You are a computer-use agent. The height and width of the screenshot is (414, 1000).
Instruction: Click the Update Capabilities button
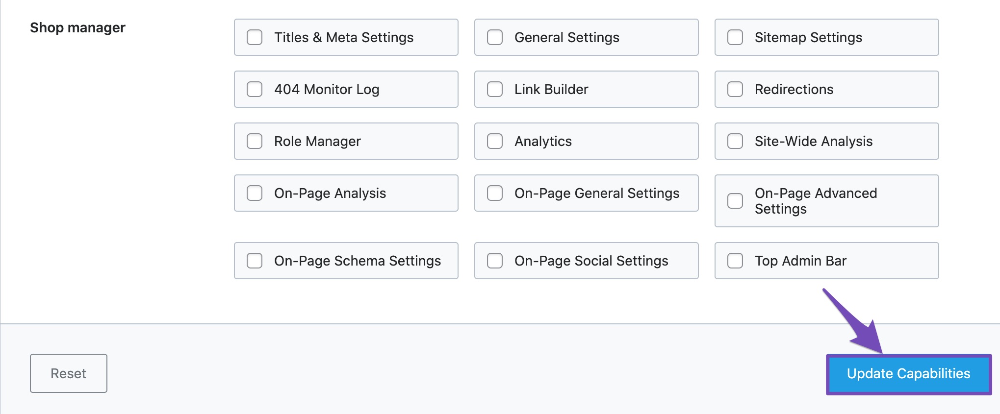point(908,374)
